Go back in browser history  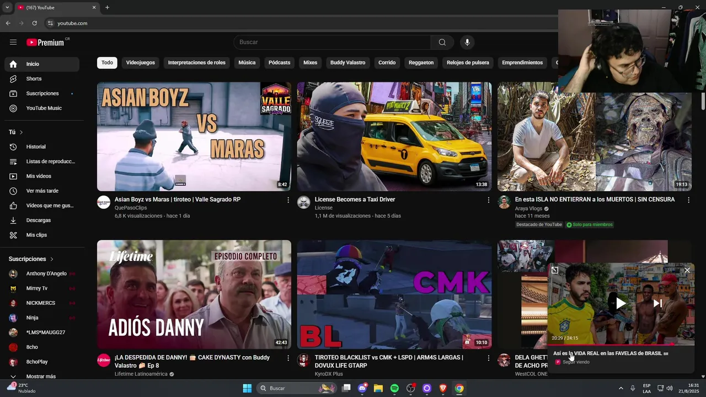[8, 23]
